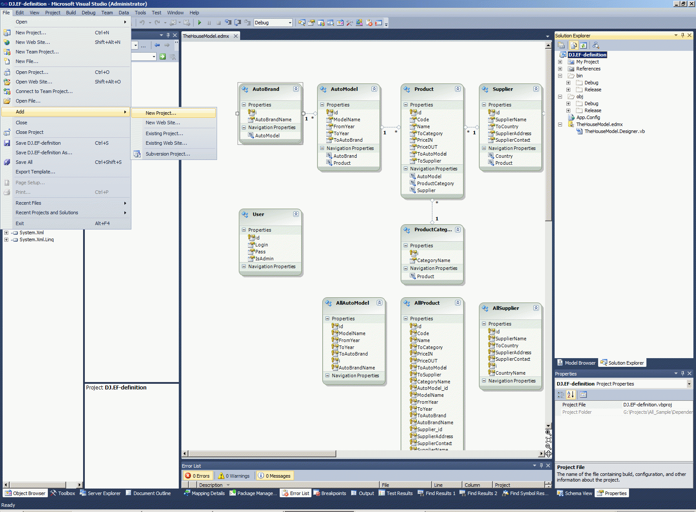Click Property Pages icon in Properties panel
Screen dimensions: 696x512
point(583,395)
